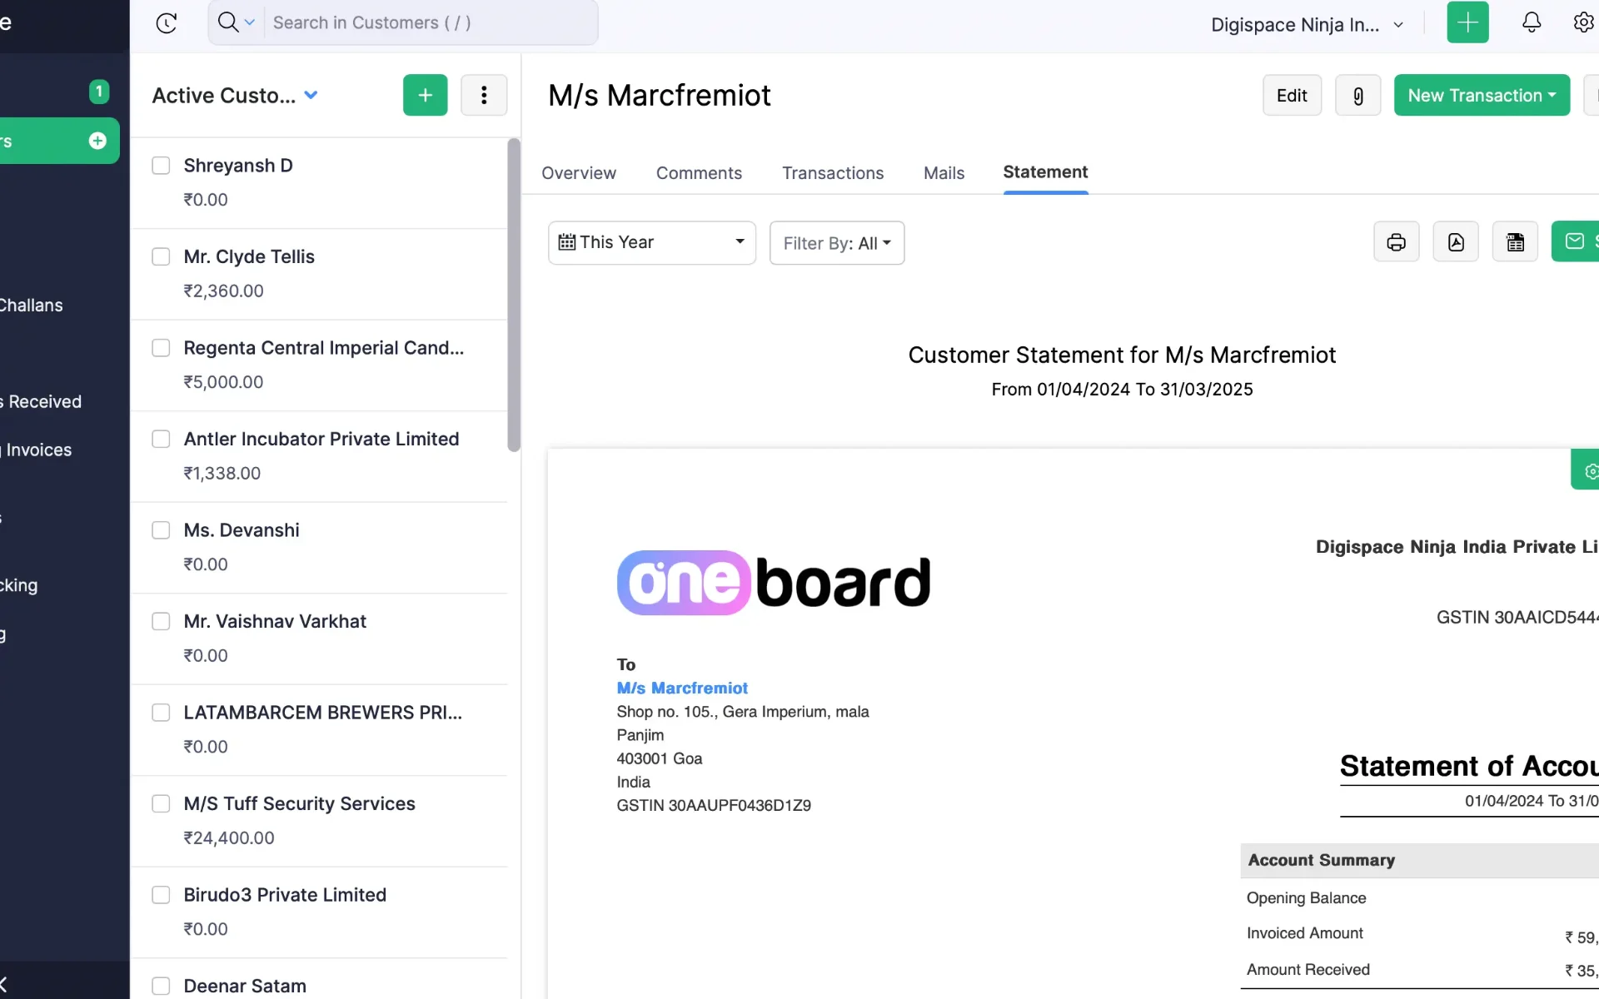This screenshot has height=999, width=1599.
Task: Open the notifications bell
Action: point(1532,22)
